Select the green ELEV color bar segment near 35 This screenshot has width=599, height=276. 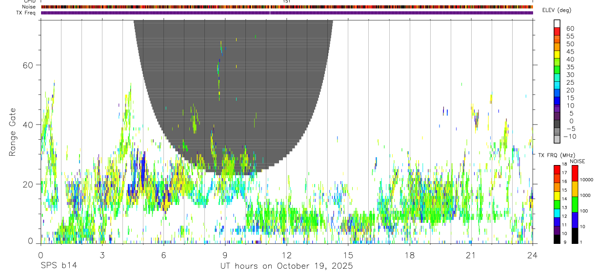click(557, 70)
